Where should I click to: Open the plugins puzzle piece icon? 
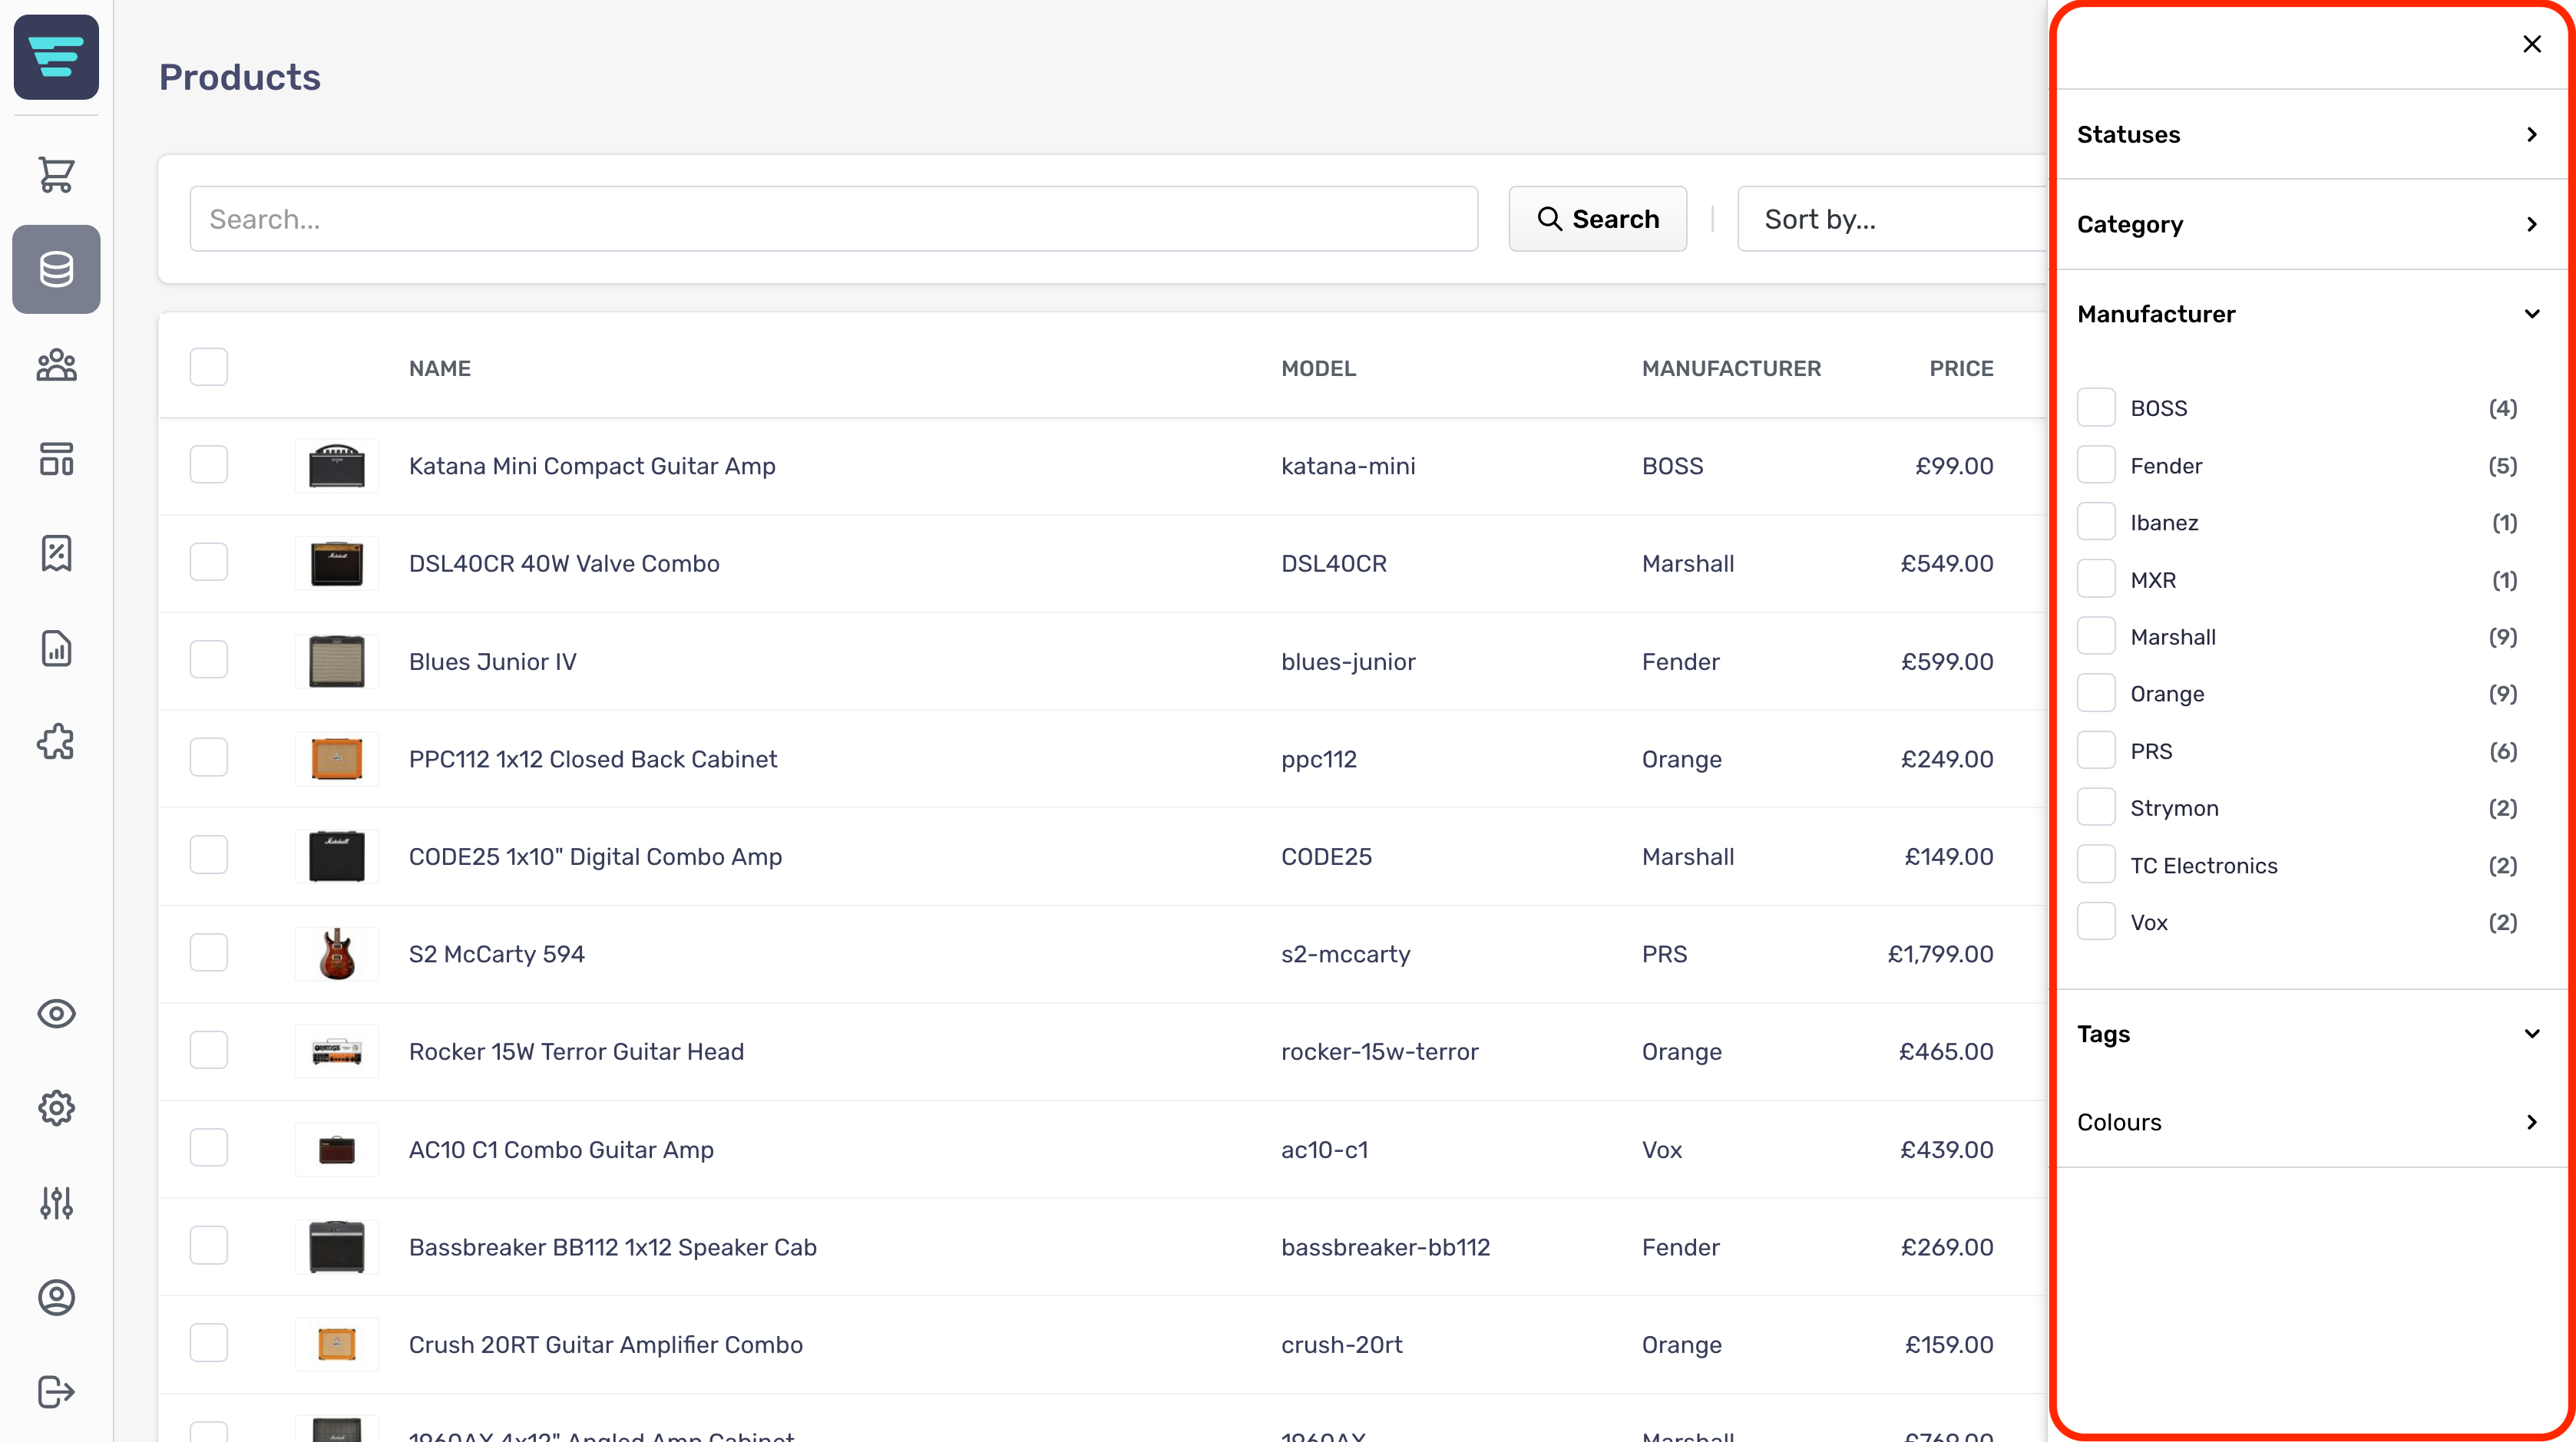(x=56, y=741)
